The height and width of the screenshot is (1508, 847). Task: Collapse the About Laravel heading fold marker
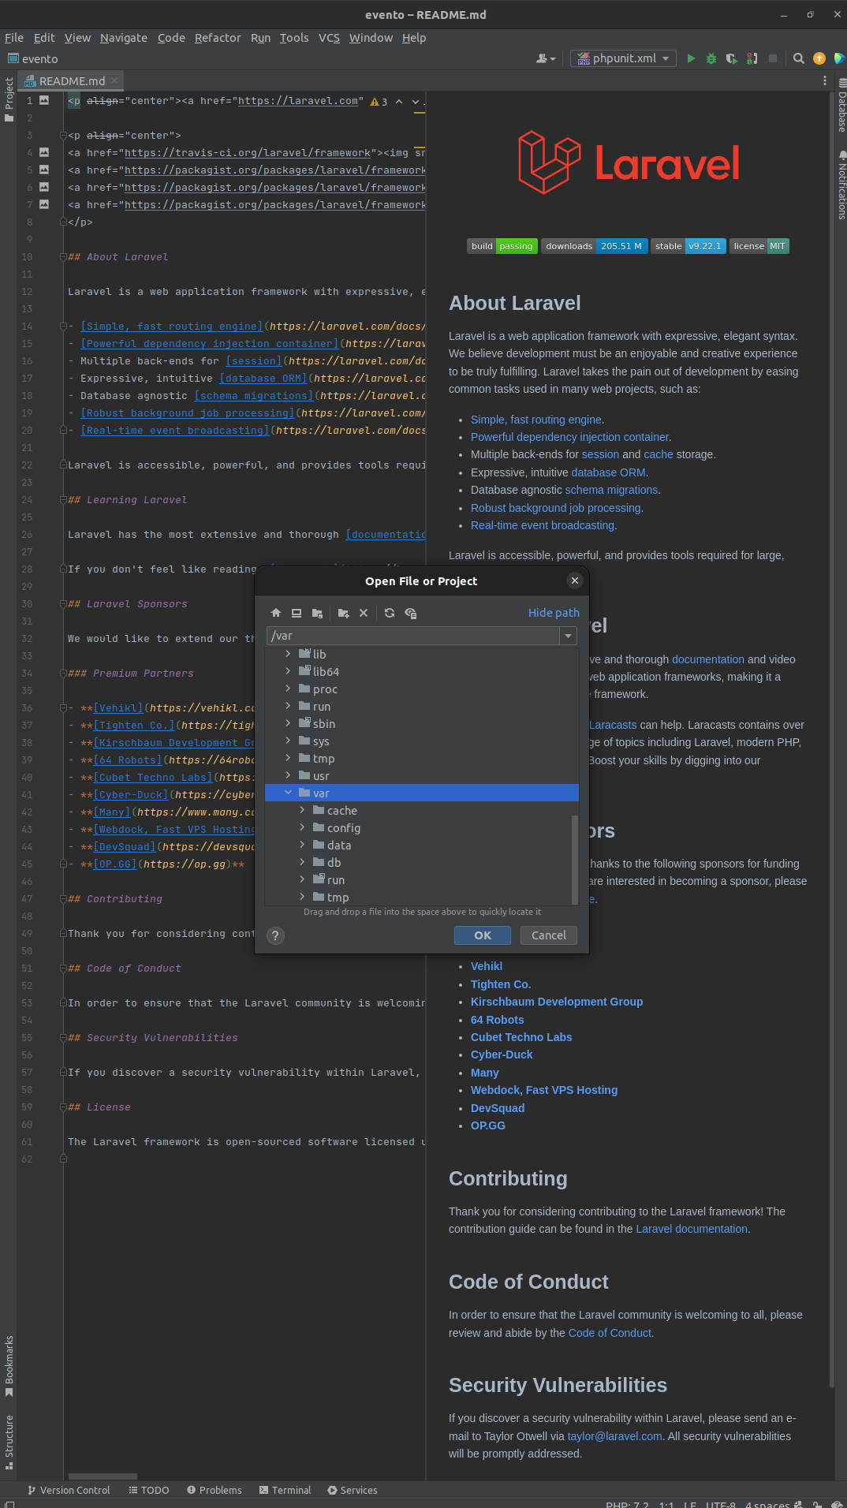click(x=63, y=257)
